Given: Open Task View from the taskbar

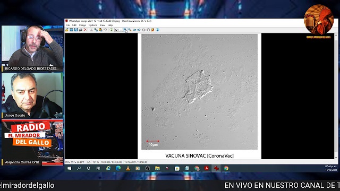Looking at the screenshot, I should (98, 168).
